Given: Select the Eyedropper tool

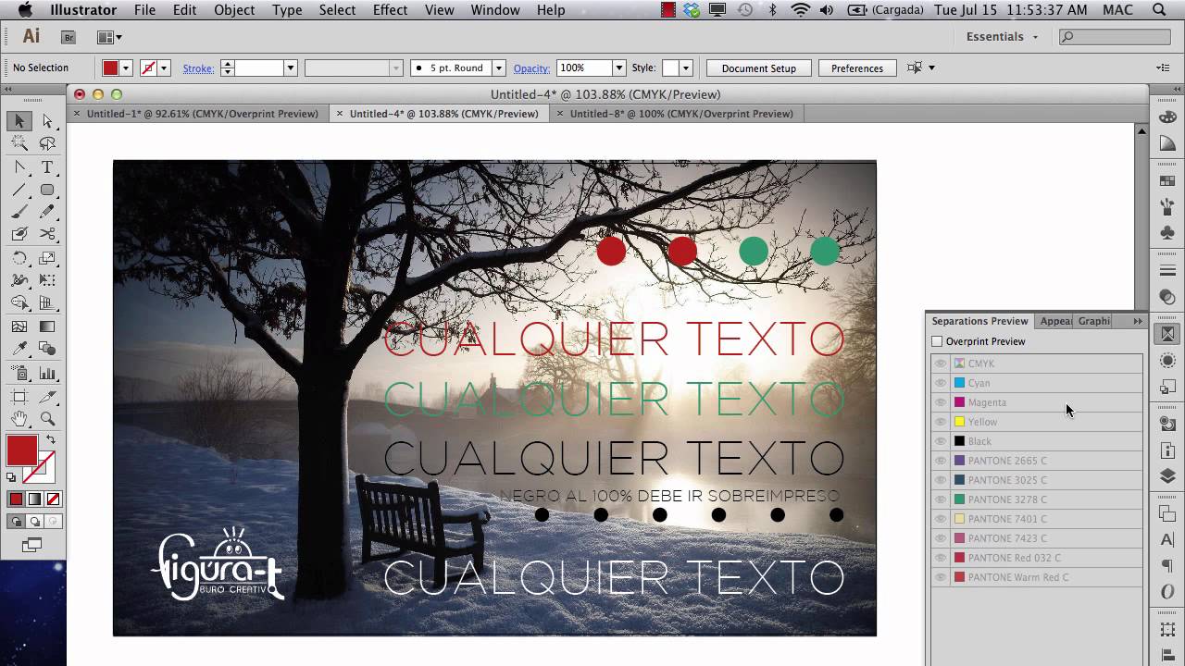Looking at the screenshot, I should (19, 349).
